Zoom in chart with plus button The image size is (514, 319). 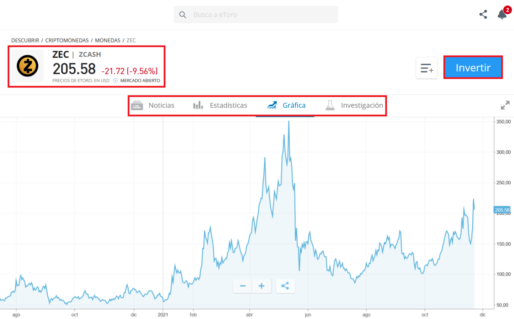262,286
